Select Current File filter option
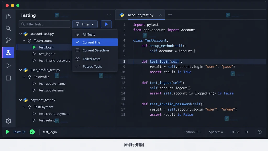The width and height of the screenshot is (268, 151). coord(95,42)
